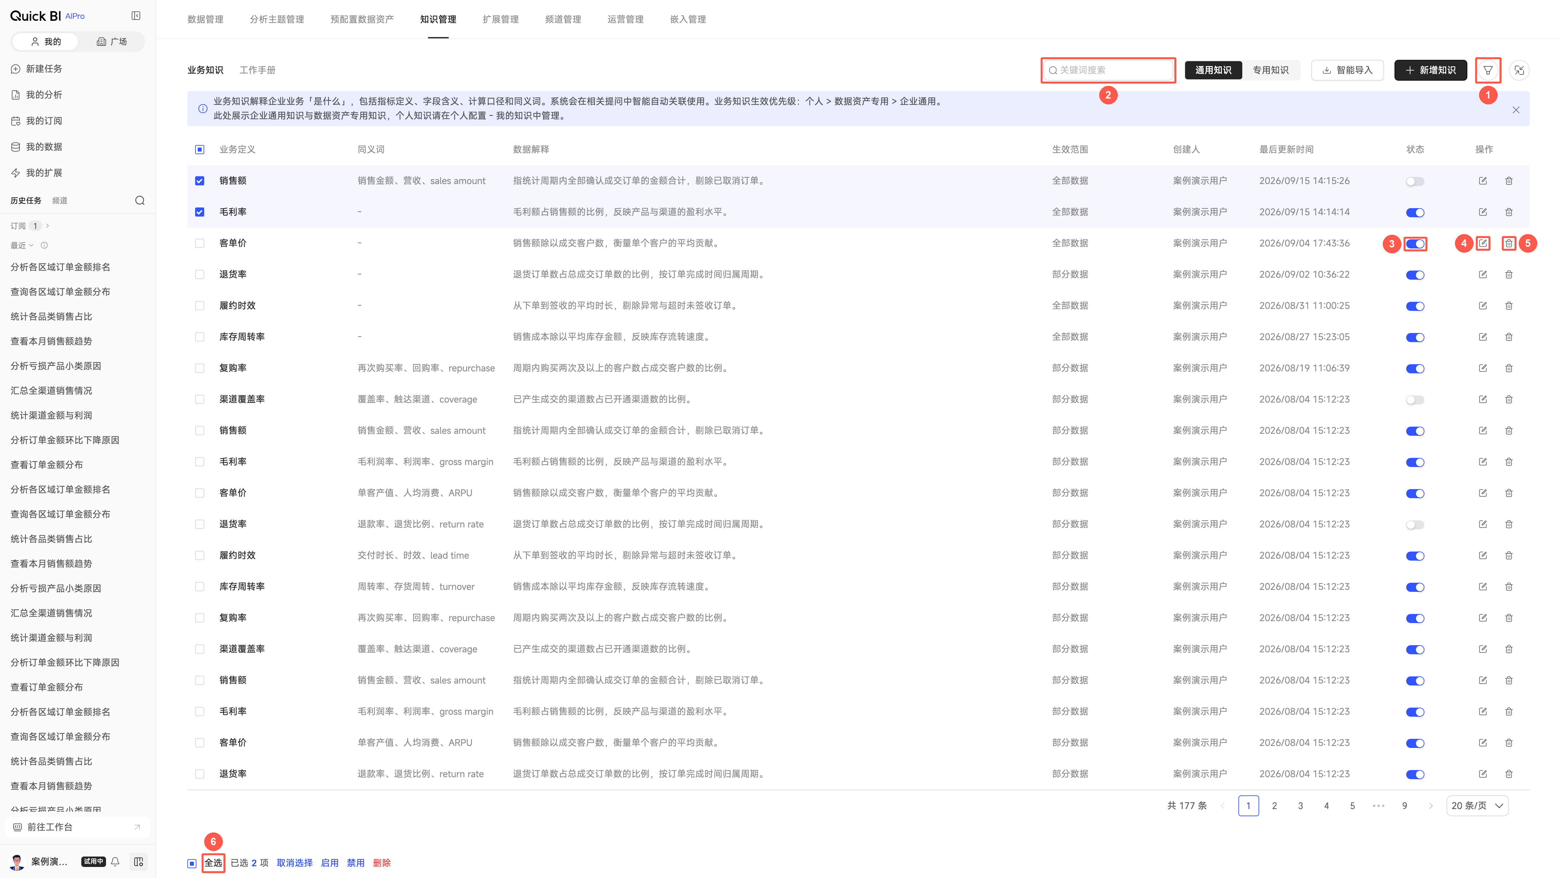Expand the 订阅 1 chevron
This screenshot has width=1561, height=878.
(47, 226)
